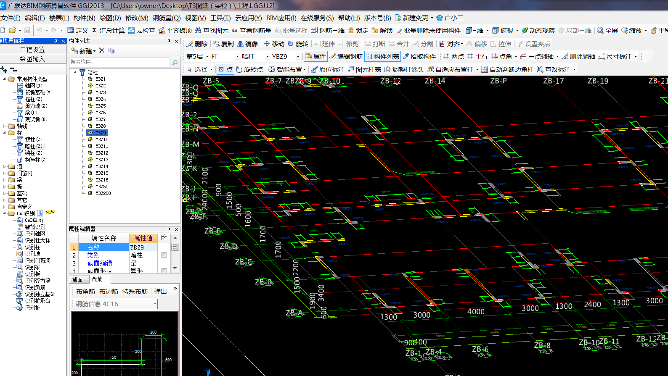Click 调整柱端头 adjust column end tool
This screenshot has width=668, height=376.
(404, 69)
